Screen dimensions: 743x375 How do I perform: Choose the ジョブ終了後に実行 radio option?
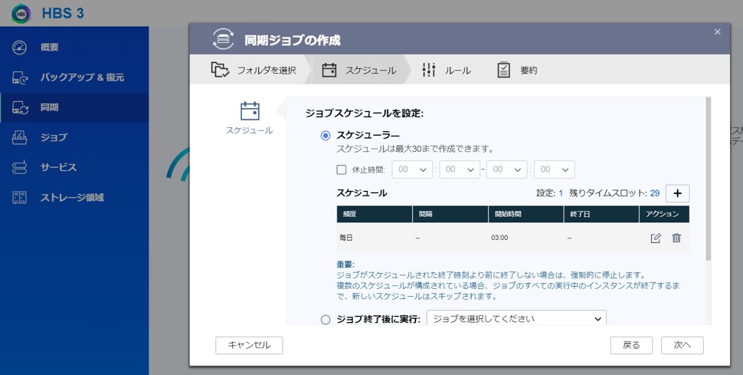click(x=326, y=319)
